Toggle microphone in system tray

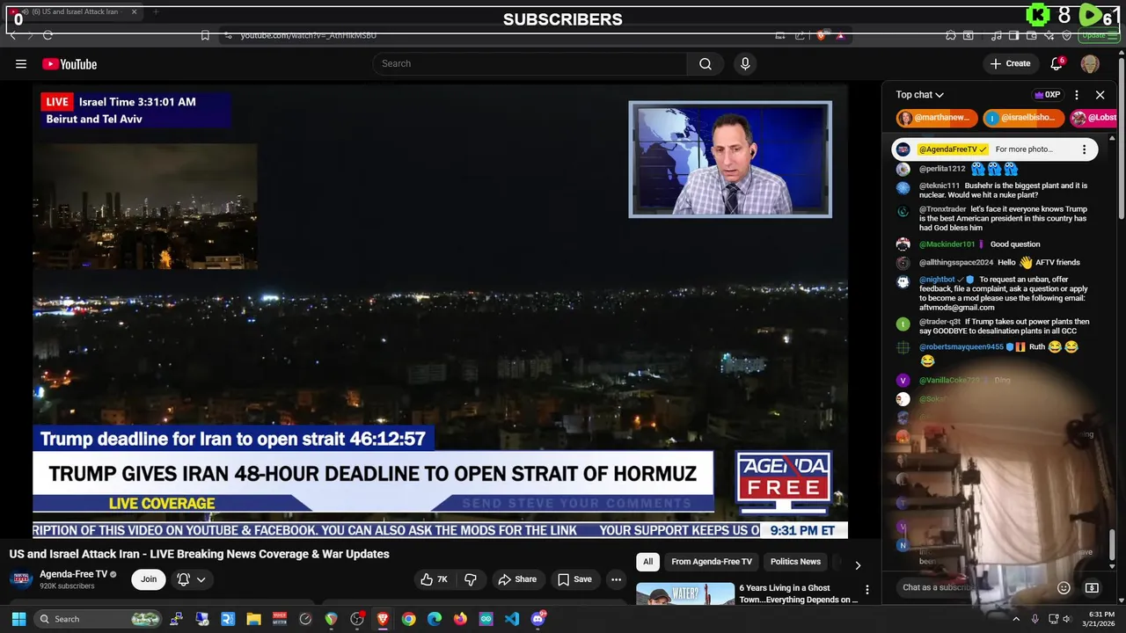point(1035,619)
